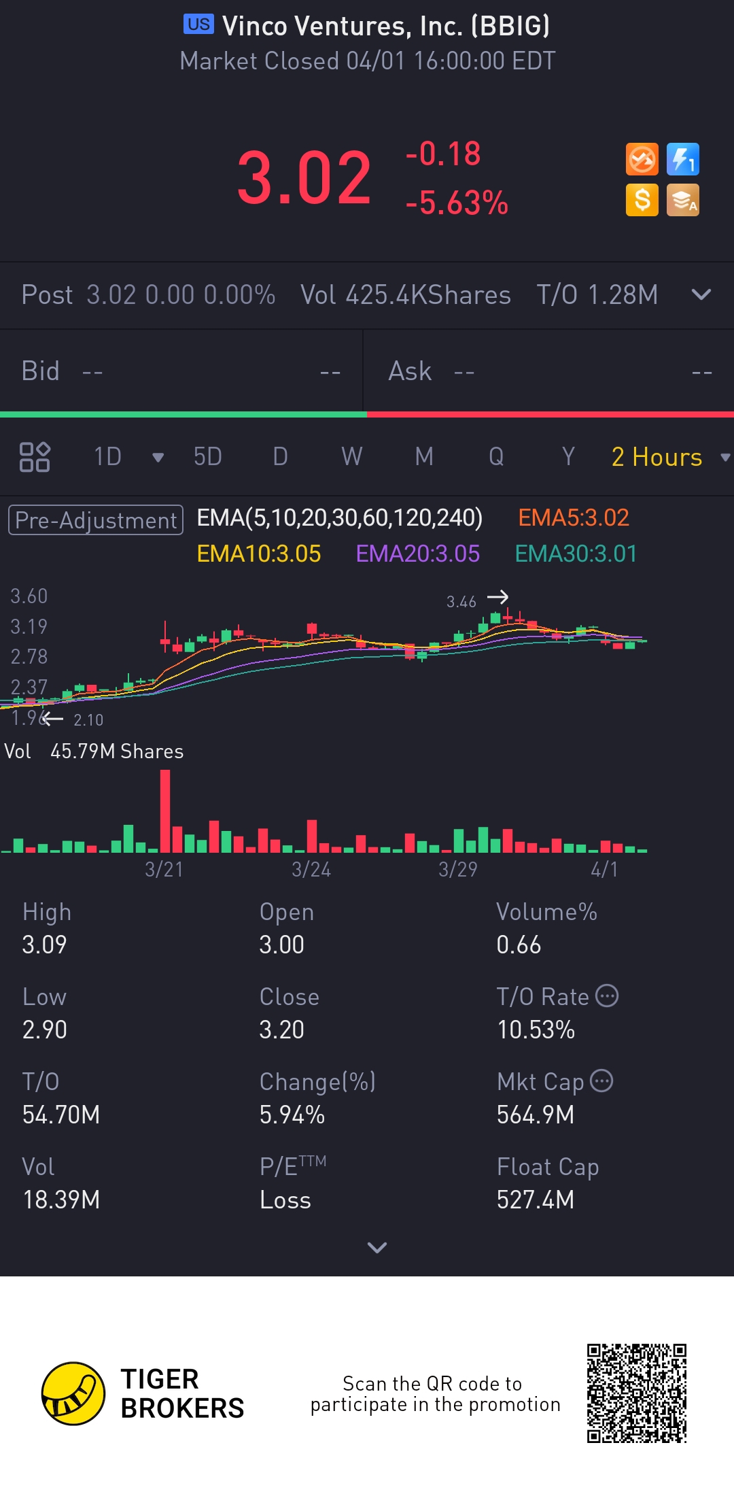Open the chart layout grid icon
734x1511 pixels.
coord(35,457)
